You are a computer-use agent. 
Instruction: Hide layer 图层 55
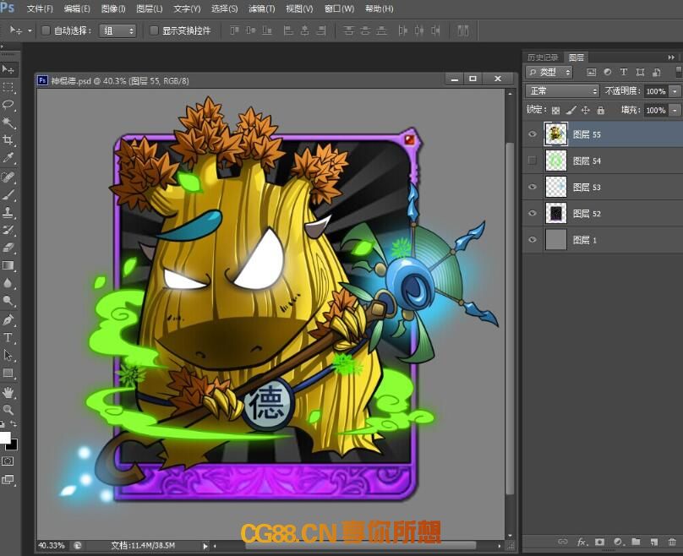pyautogui.click(x=533, y=134)
